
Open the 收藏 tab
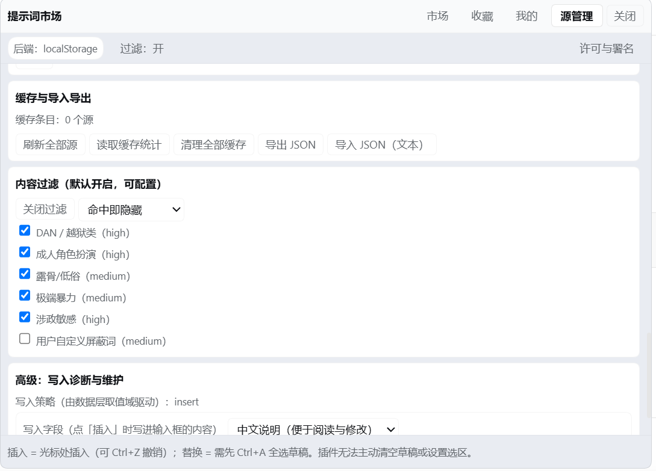pos(482,16)
